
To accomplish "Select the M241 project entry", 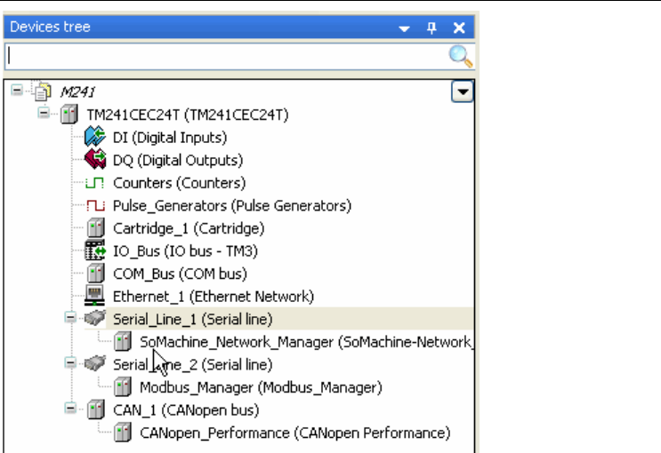I will point(78,91).
